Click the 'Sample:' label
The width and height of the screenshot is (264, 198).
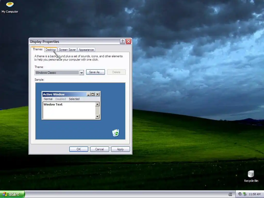click(x=39, y=80)
